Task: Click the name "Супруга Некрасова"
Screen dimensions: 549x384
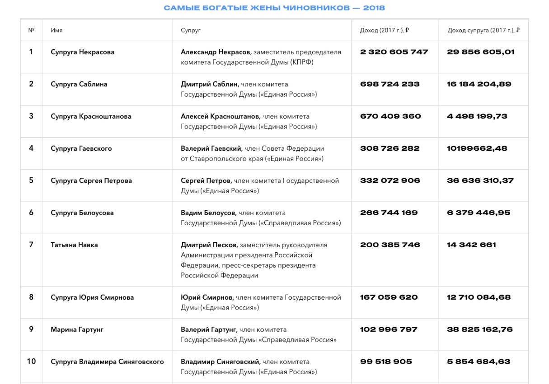Action: coord(82,52)
